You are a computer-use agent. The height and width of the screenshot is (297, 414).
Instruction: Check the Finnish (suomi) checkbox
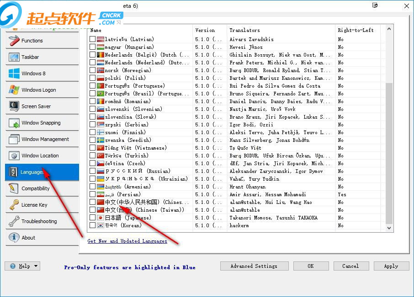tap(92, 132)
